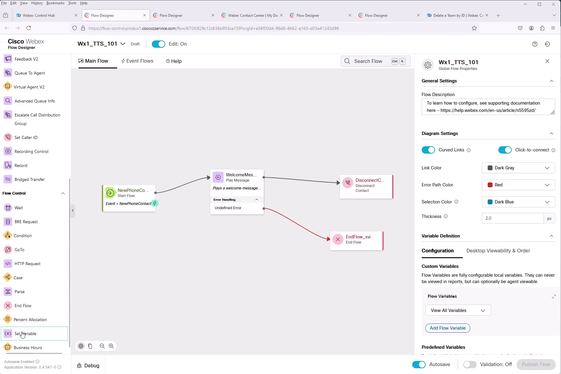Switch to the Event Flows tab
Image resolution: width=561 pixels, height=374 pixels.
[137, 61]
